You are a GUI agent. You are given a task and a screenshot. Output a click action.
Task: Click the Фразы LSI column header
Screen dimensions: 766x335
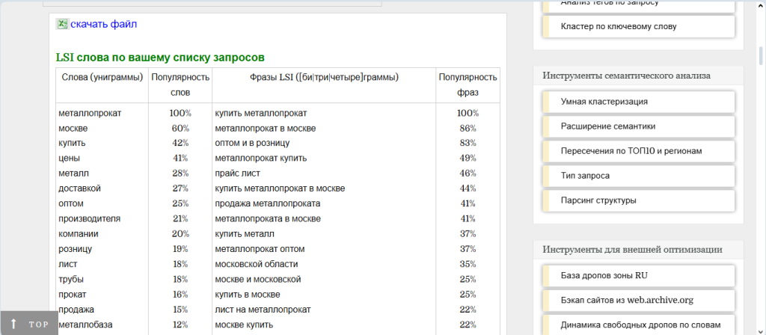click(324, 77)
